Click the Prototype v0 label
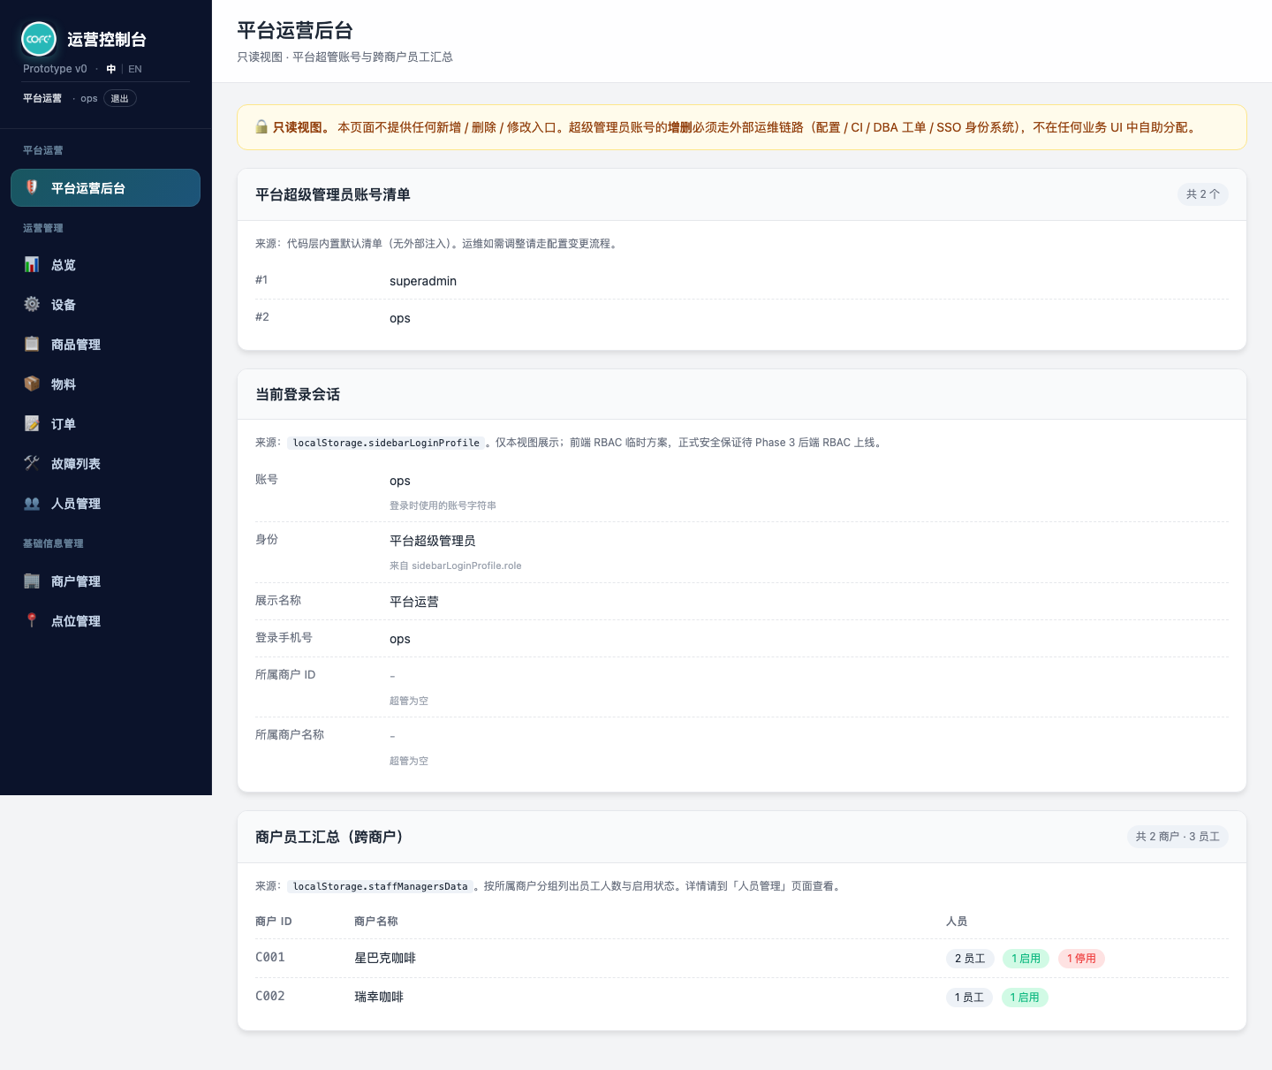Screen dimensions: 1272x1070 (x=55, y=69)
